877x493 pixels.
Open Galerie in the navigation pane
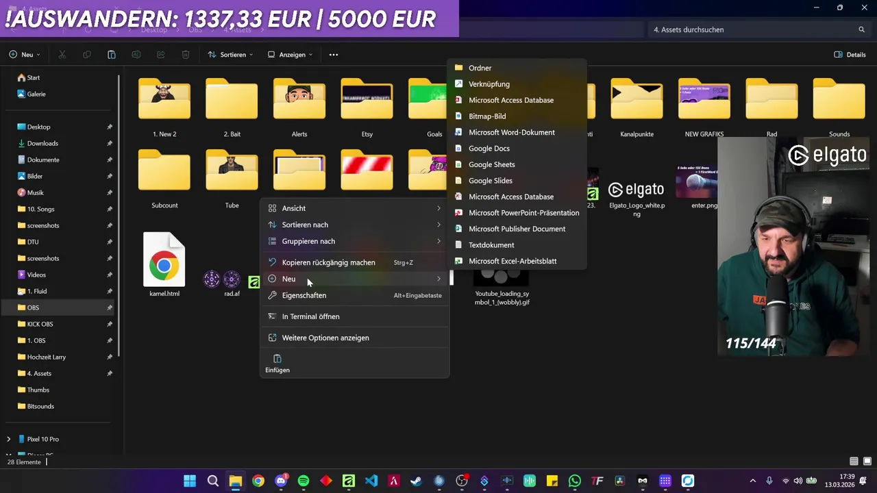32,94
